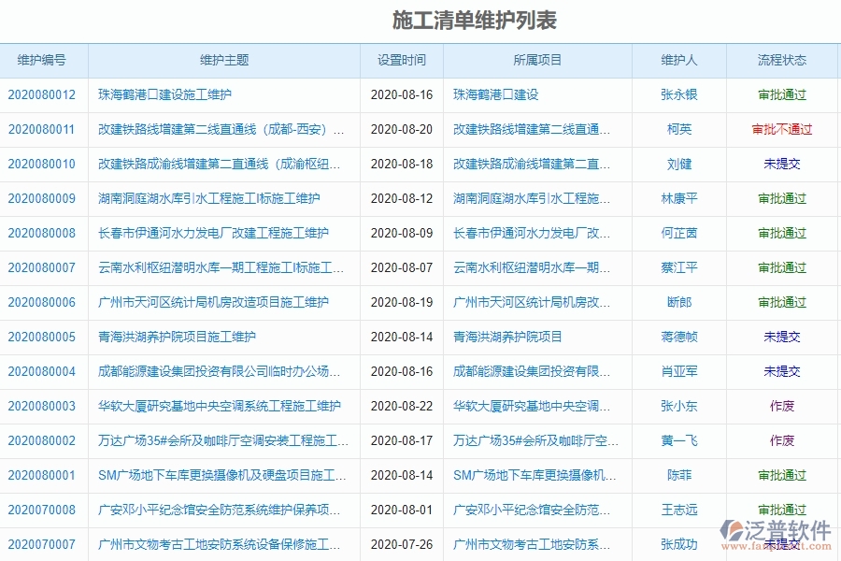Select project cell 珠海鹤港口建设
The image size is (841, 561).
[x=496, y=94]
